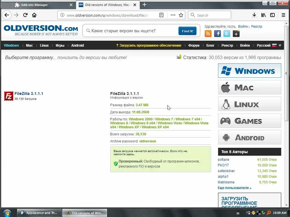Open Реестр in the black navigation bar
Viewport: 290px width, 217px height.
pyautogui.click(x=227, y=45)
